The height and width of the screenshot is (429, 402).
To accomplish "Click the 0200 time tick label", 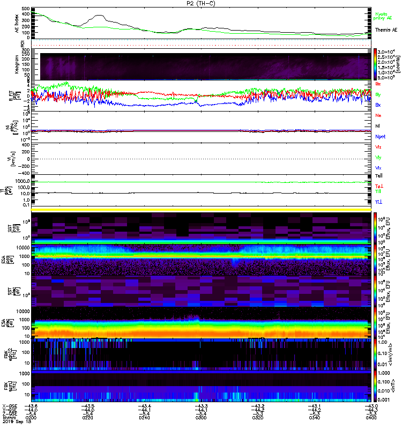I will point(31,418).
